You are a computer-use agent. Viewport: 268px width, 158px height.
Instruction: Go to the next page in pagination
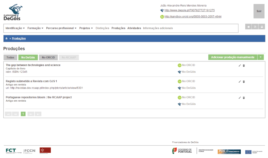[31, 114]
